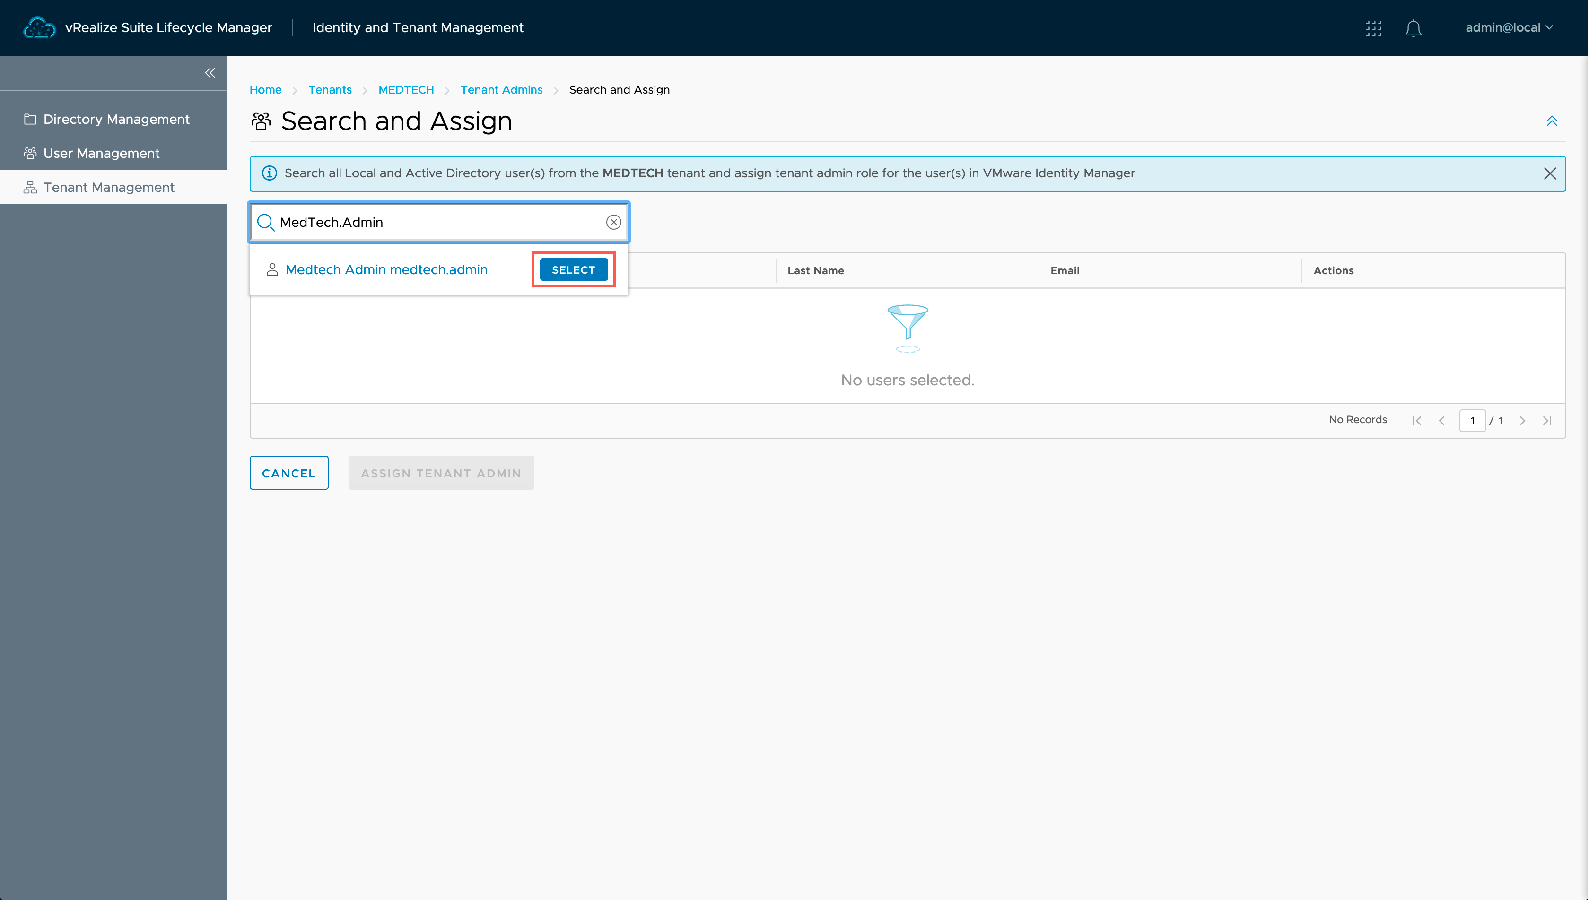Go to the MEDTECH breadcrumb link
Screen dimensions: 1589x900
coord(406,90)
